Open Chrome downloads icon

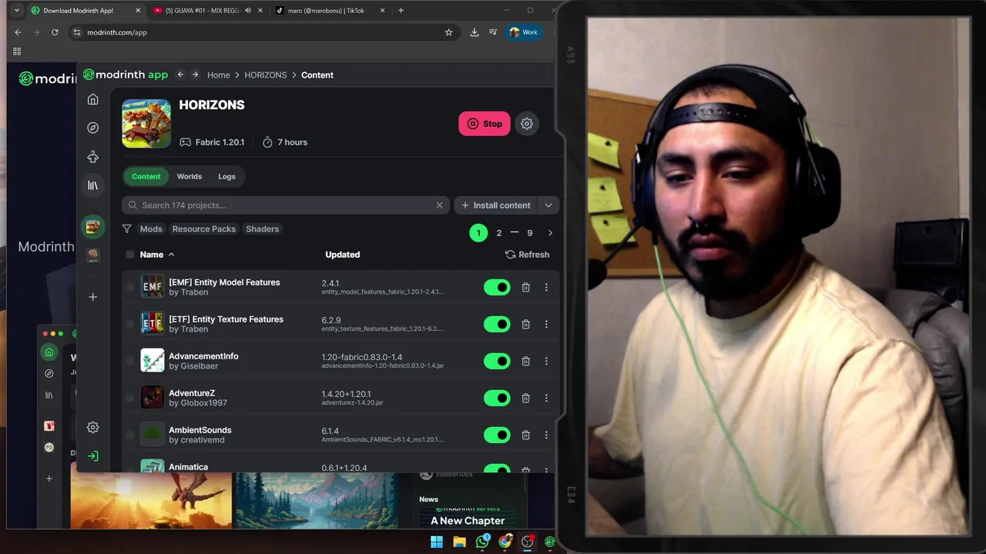[474, 32]
